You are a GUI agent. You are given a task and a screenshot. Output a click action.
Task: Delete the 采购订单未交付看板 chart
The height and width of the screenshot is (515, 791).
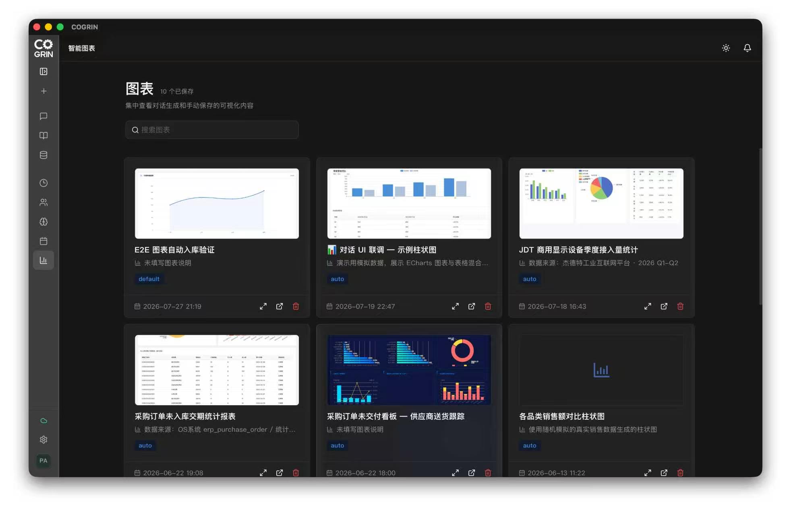coord(488,473)
